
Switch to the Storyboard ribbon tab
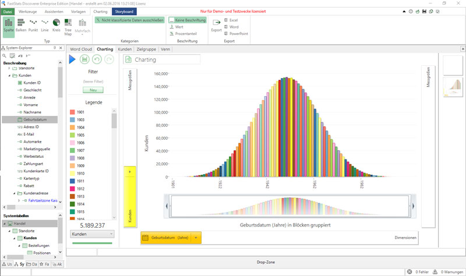click(124, 12)
